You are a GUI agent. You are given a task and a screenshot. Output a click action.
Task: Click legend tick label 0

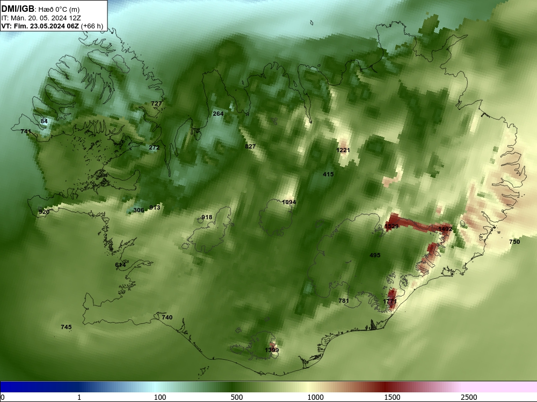3,397
